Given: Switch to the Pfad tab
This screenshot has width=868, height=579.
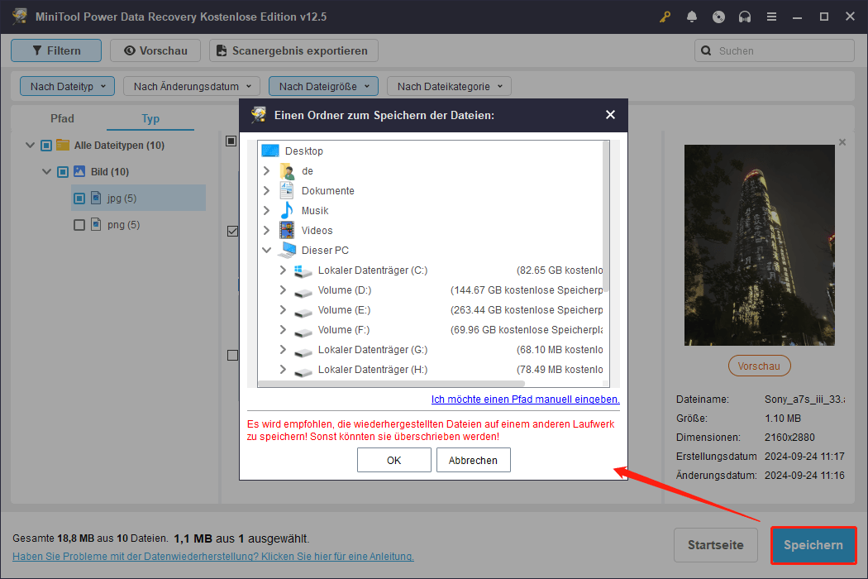Looking at the screenshot, I should (x=62, y=118).
